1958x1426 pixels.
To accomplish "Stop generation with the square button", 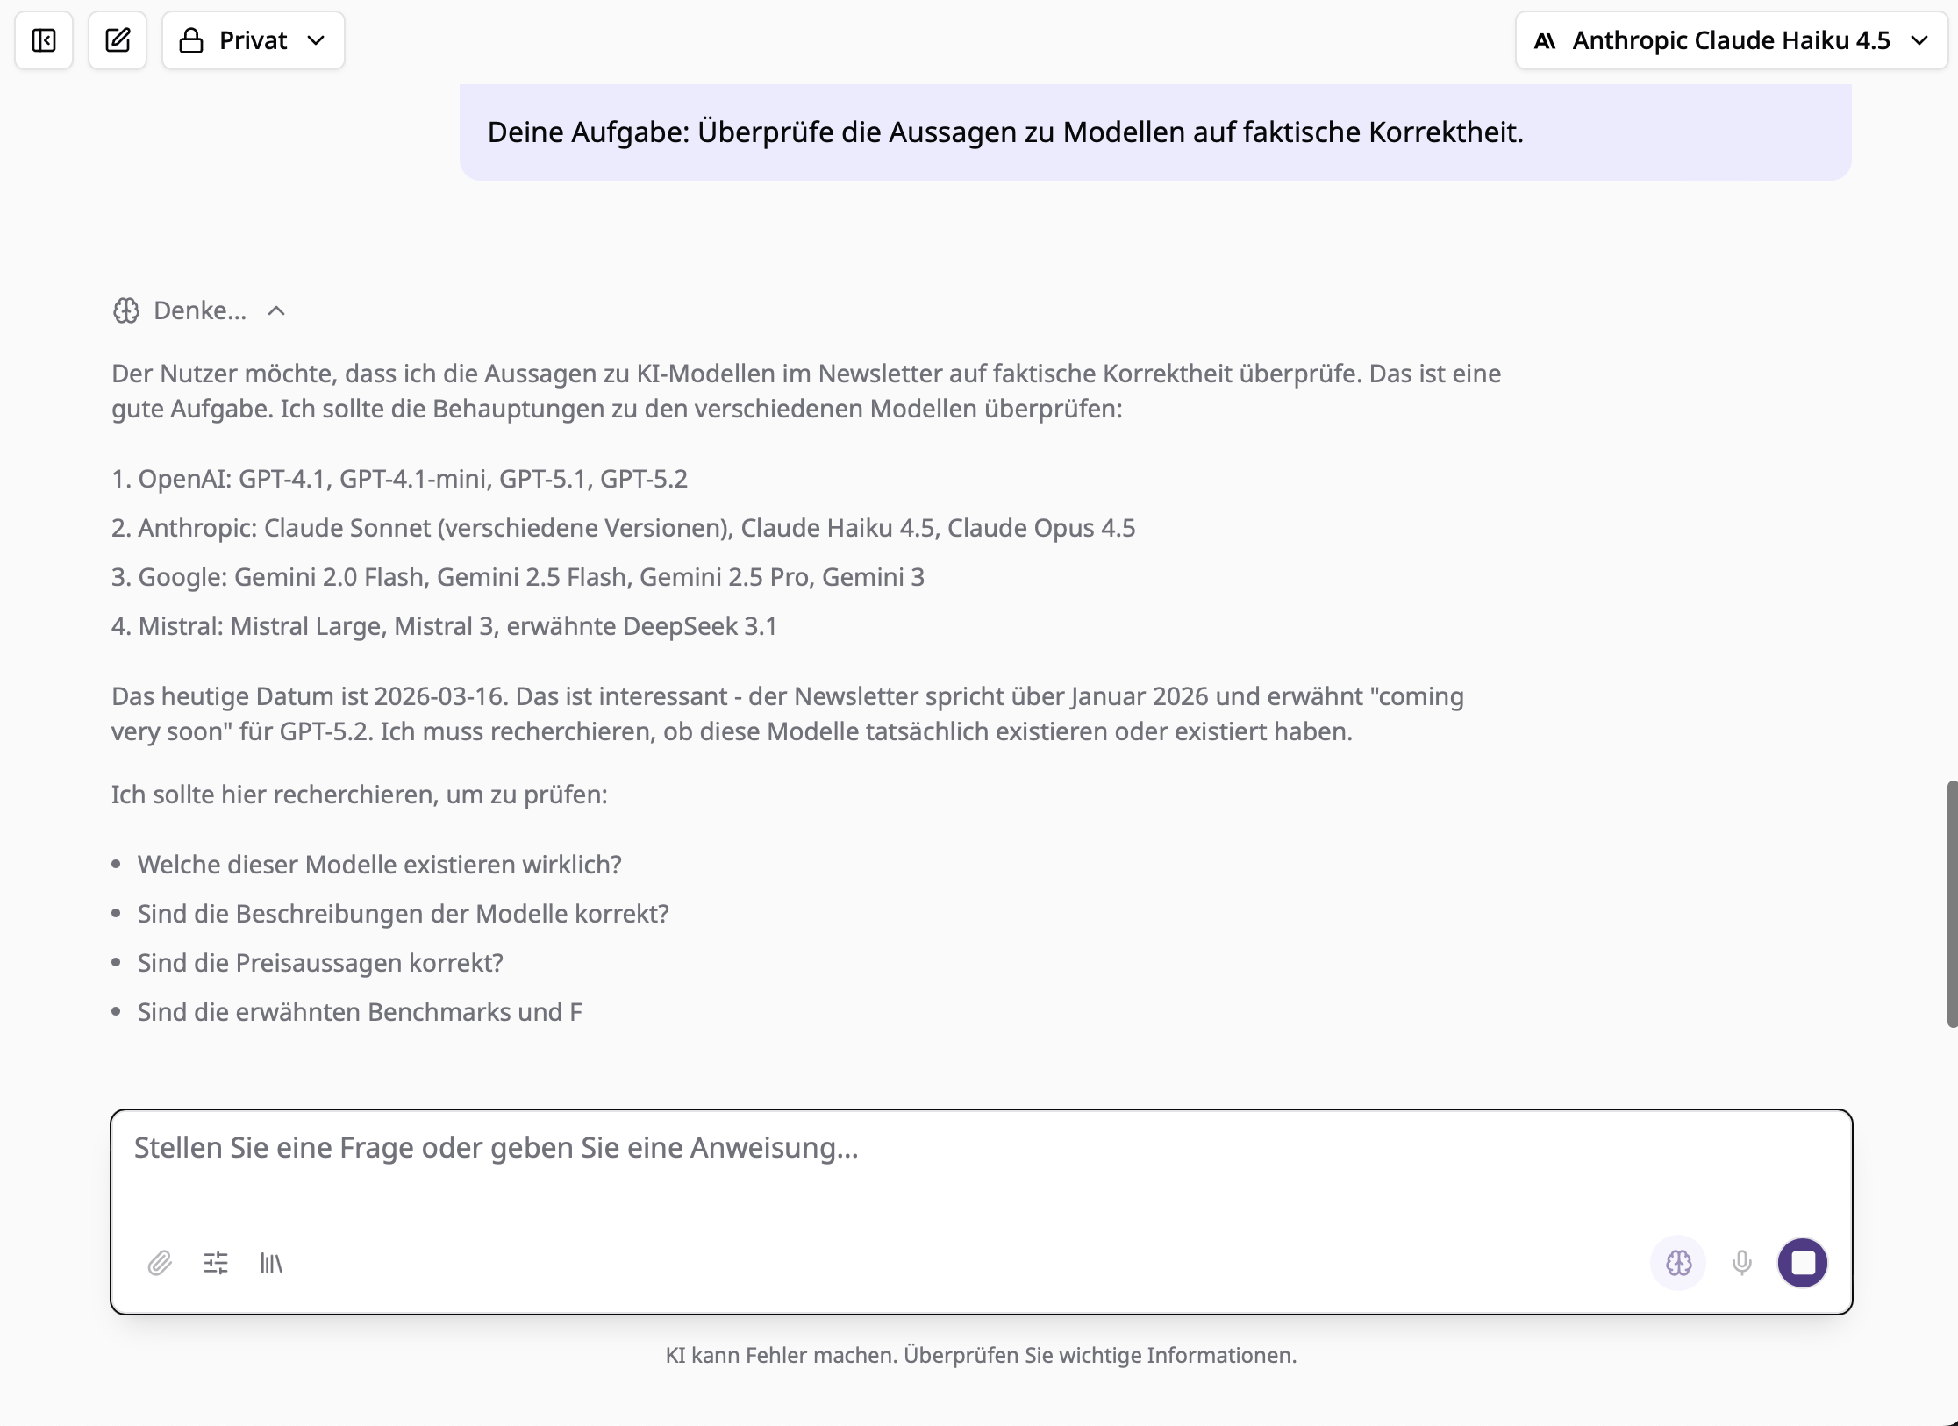I will [1803, 1263].
